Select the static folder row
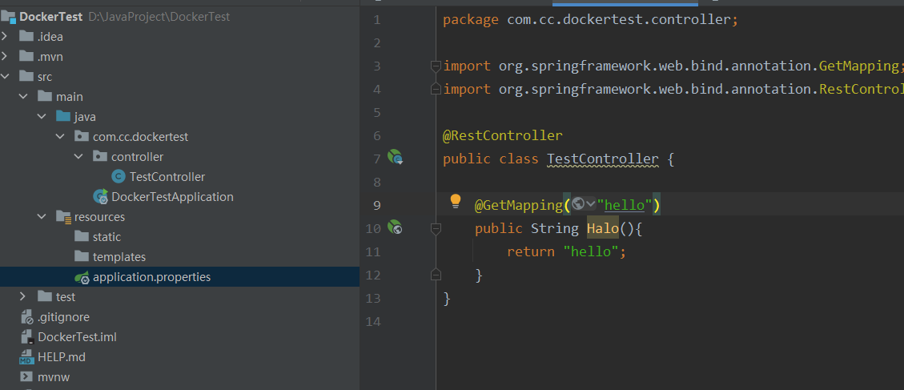The height and width of the screenshot is (390, 904). [x=179, y=236]
